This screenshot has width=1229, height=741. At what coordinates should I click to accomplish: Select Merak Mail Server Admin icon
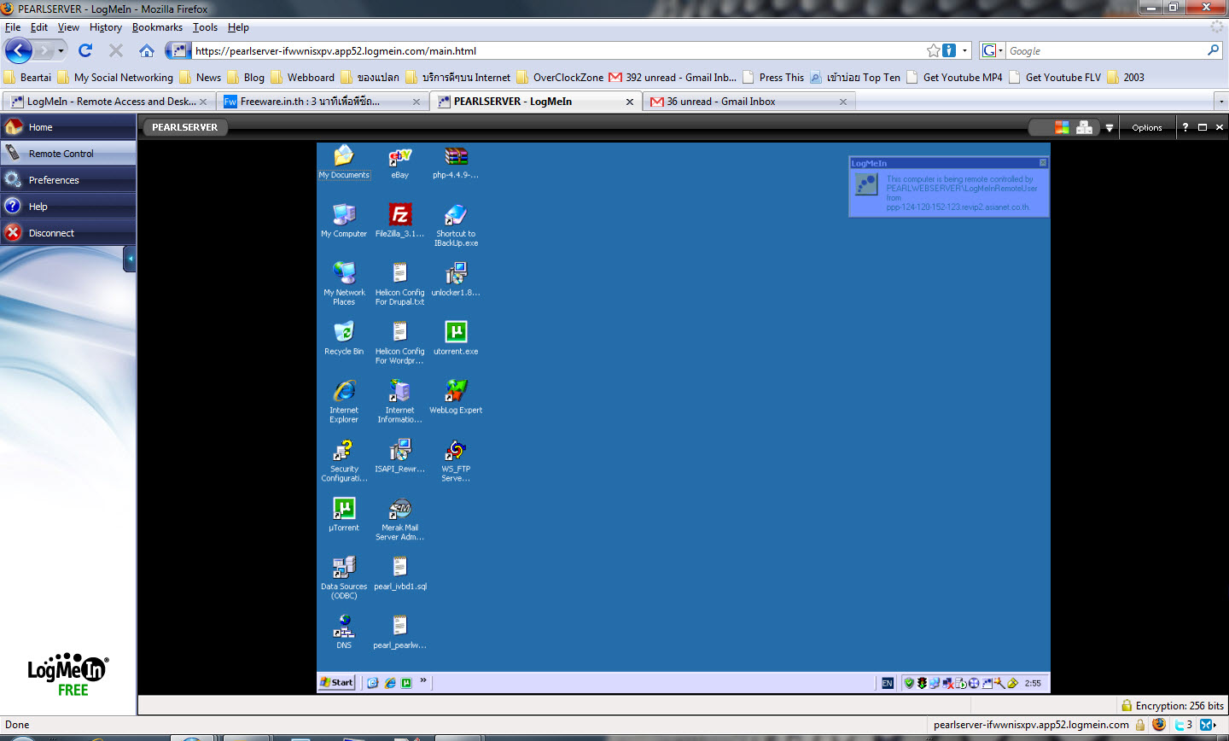coord(399,519)
